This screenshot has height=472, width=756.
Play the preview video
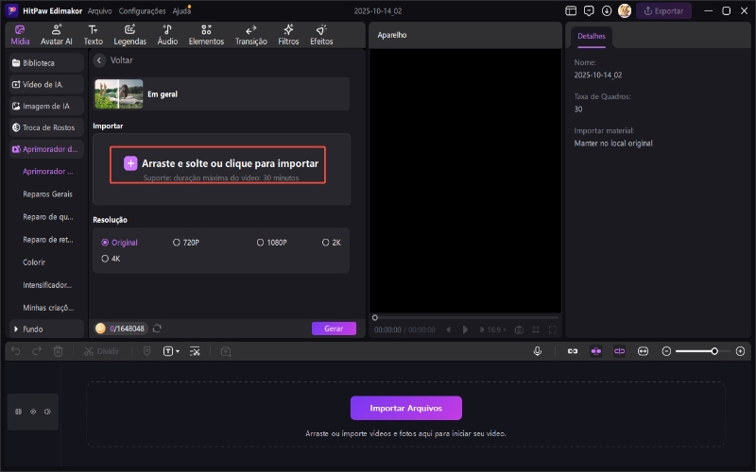point(465,329)
